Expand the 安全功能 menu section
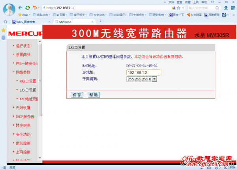This screenshot has width=237, height=170. (23, 134)
